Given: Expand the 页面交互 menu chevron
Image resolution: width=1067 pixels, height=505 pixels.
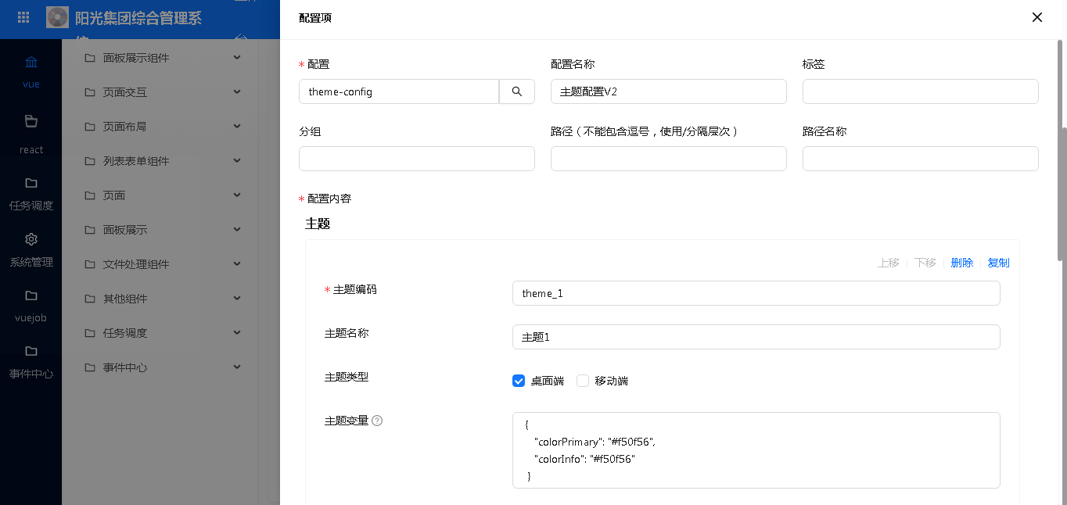Looking at the screenshot, I should click(x=237, y=91).
